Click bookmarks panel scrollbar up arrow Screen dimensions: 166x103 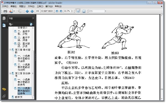point(33,28)
